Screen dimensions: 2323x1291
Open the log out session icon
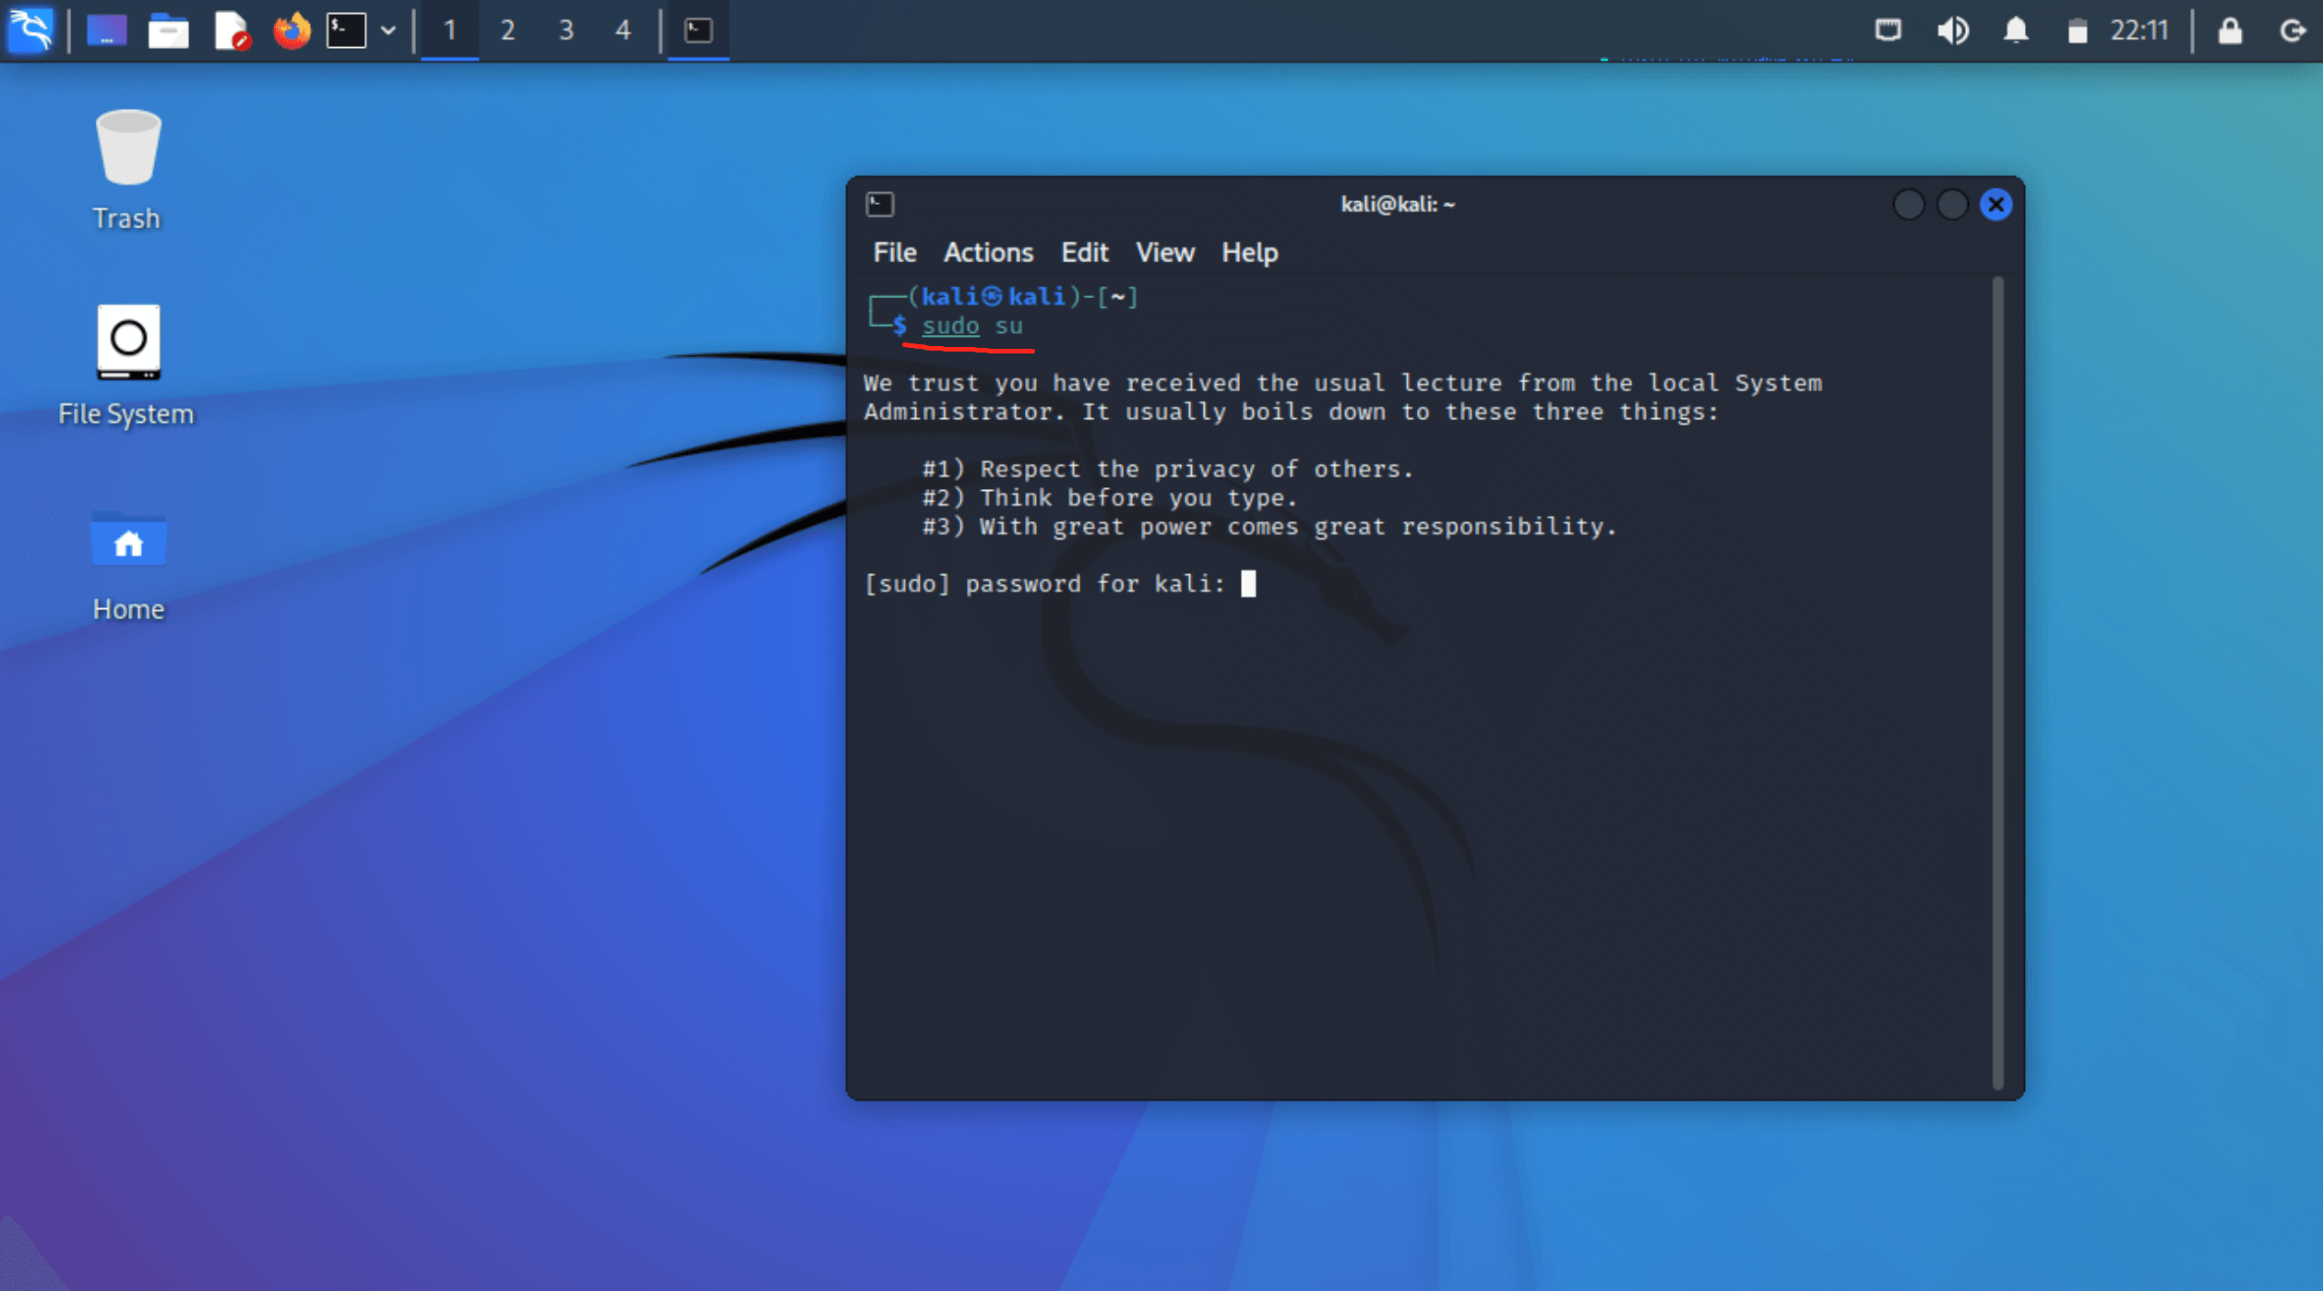pos(2293,31)
